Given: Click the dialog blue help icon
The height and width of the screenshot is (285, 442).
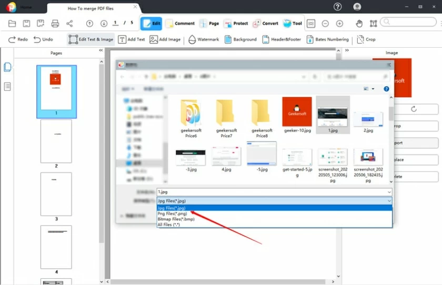Looking at the screenshot, I should 386,89.
